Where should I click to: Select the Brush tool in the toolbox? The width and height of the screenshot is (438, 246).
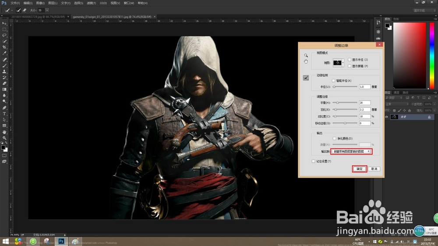point(4,66)
